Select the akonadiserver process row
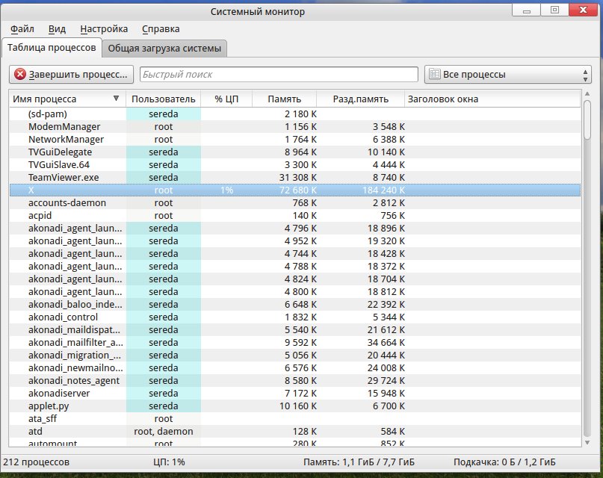 [x=63, y=394]
